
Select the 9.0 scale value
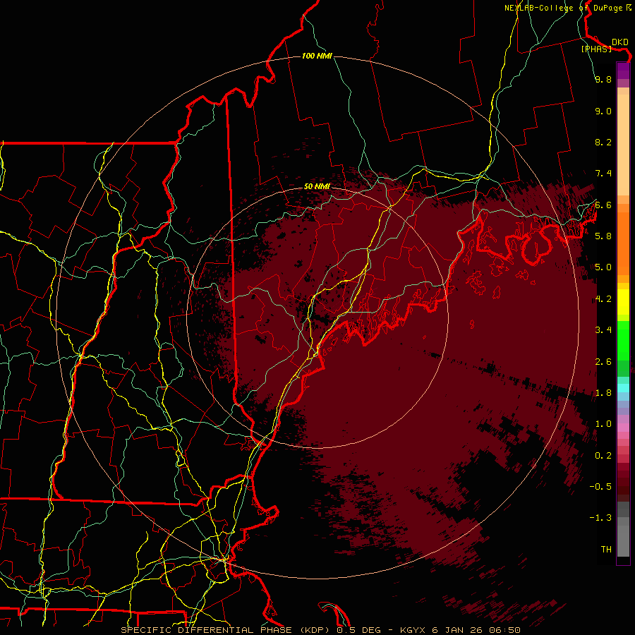pyautogui.click(x=603, y=111)
